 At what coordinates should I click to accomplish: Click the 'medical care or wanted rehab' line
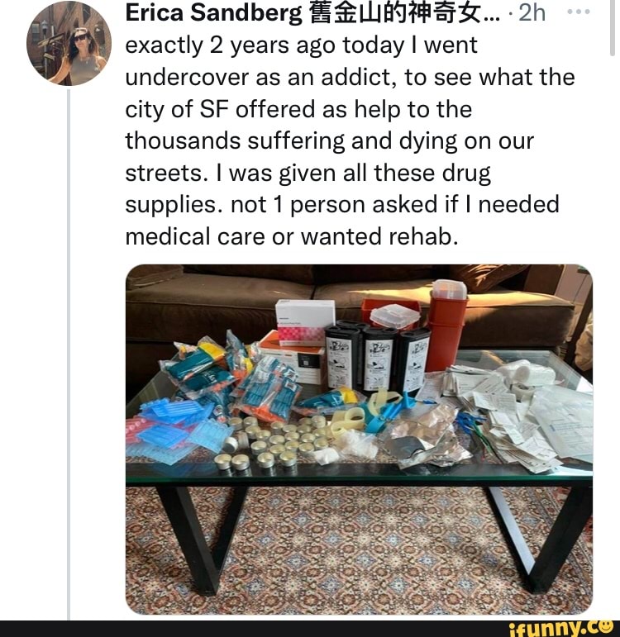click(x=292, y=236)
